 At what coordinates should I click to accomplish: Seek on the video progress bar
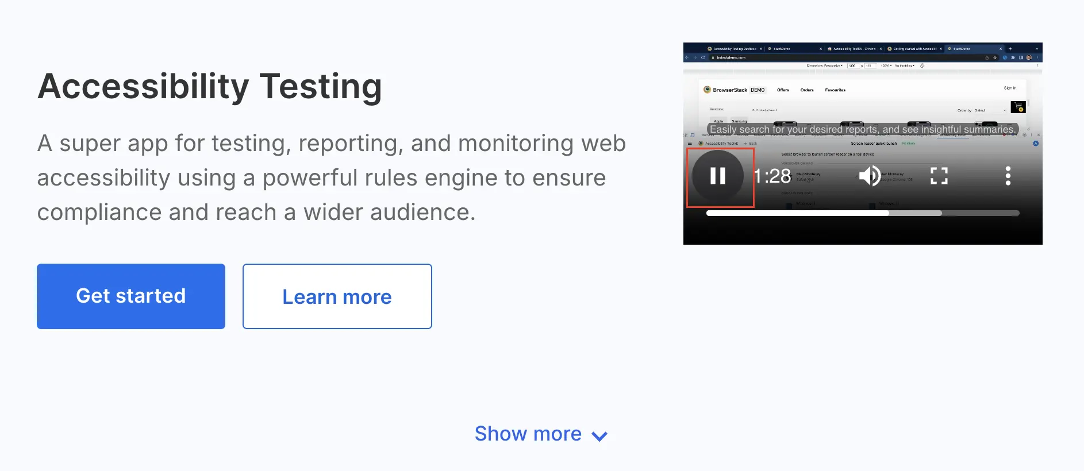pyautogui.click(x=863, y=213)
